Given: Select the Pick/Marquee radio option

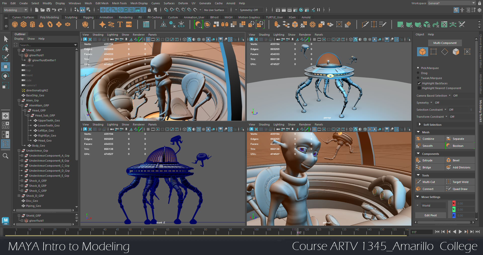Looking at the screenshot, I should click(418, 68).
